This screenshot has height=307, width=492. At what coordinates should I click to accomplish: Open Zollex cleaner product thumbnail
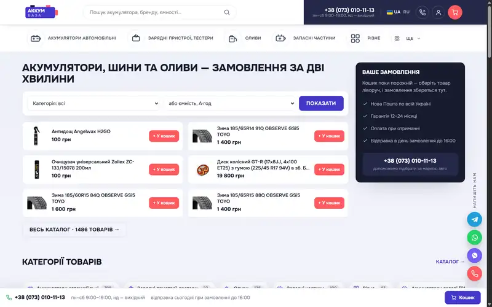37,169
